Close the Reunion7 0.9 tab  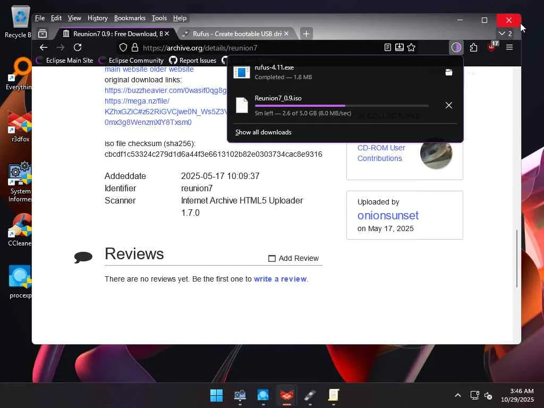(x=167, y=33)
